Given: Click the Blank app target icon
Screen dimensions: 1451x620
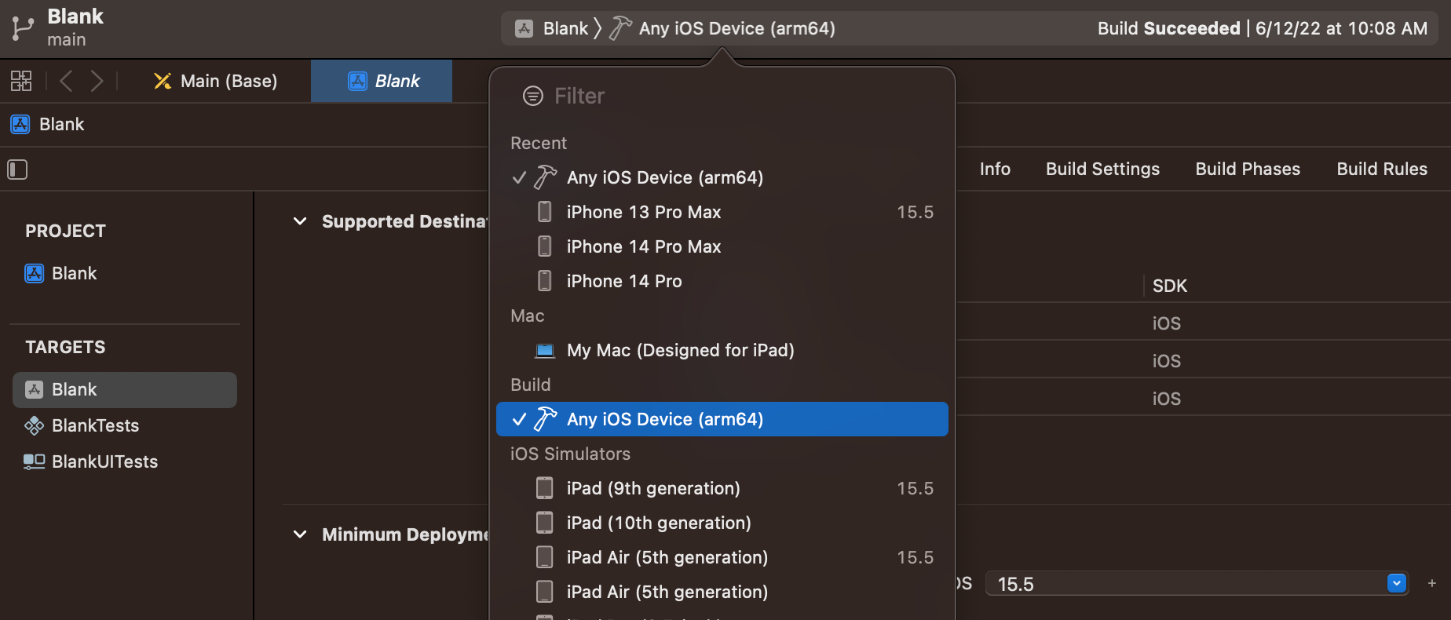Looking at the screenshot, I should [x=35, y=389].
